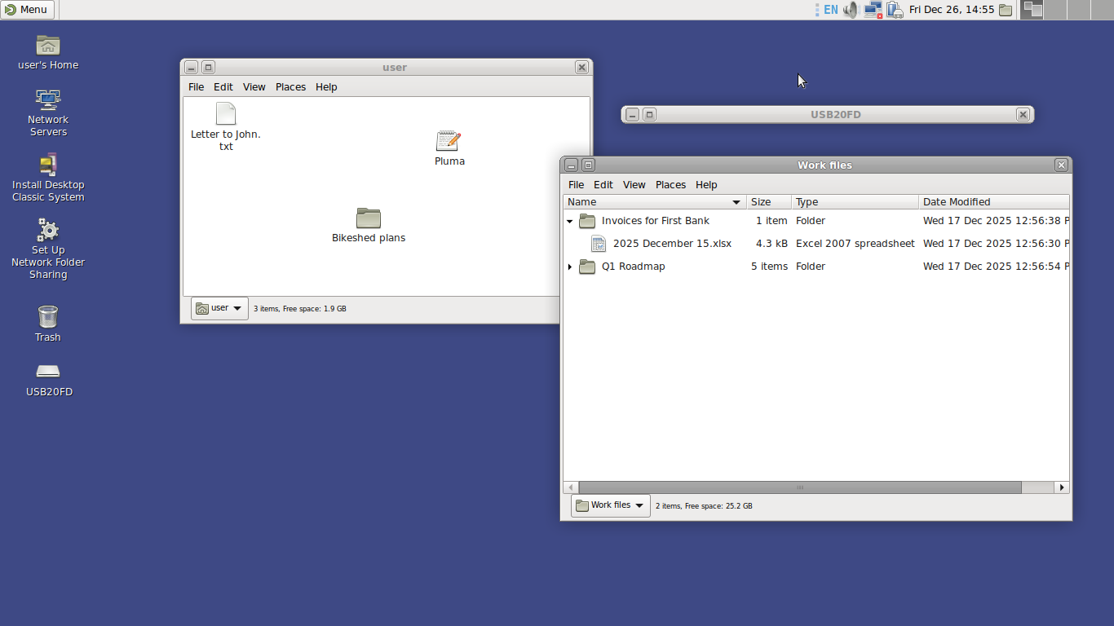The image size is (1114, 626).
Task: Open the View menu in user window
Action: tap(254, 87)
